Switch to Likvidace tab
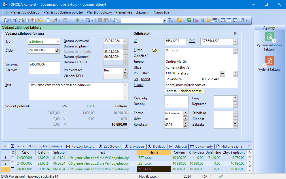This screenshot has width=286, height=179. pyautogui.click(x=134, y=146)
